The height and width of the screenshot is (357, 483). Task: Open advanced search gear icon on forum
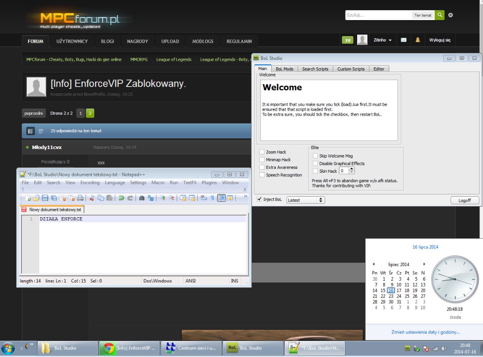click(450, 15)
